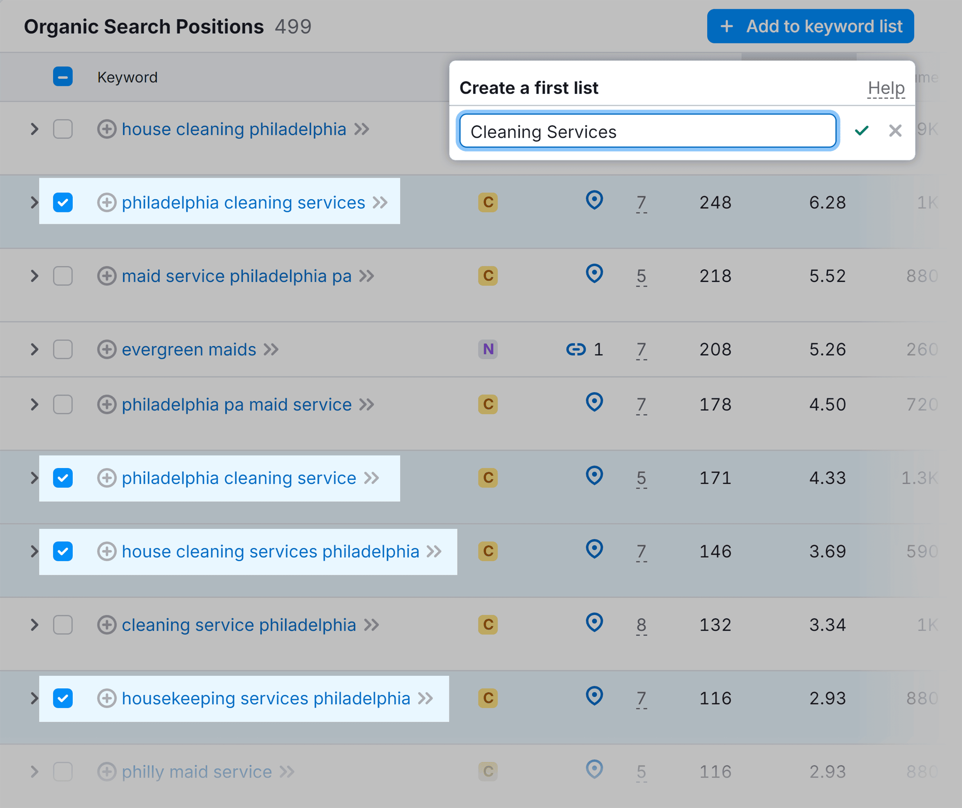Click the backlink icon next to evergreen maids
The width and height of the screenshot is (962, 808).
click(576, 350)
